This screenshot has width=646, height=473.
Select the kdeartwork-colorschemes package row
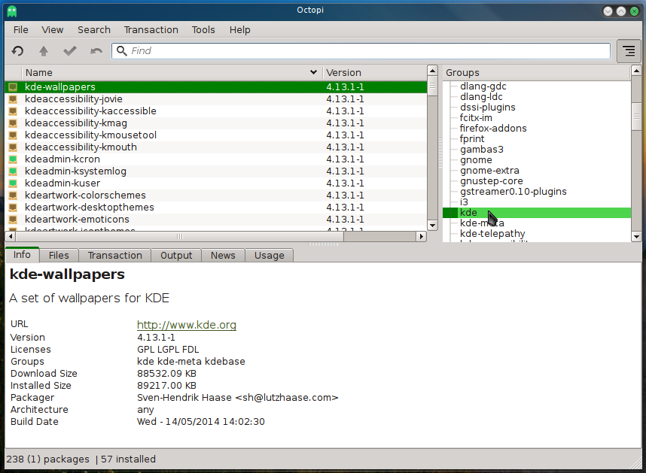(216, 196)
